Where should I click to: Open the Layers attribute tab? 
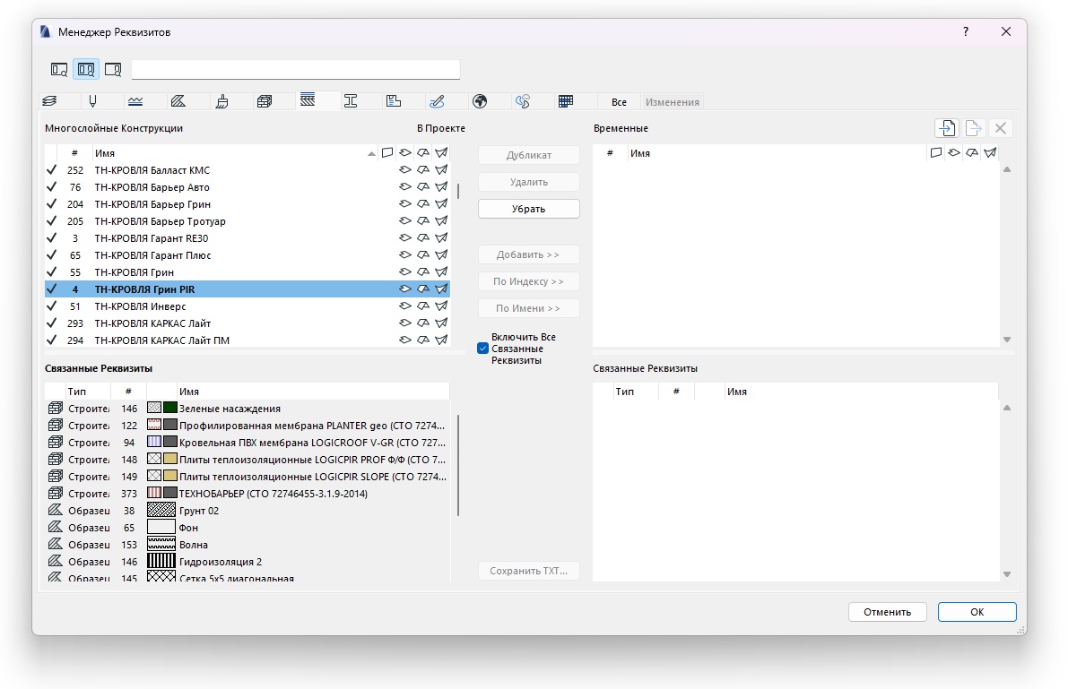tap(49, 101)
